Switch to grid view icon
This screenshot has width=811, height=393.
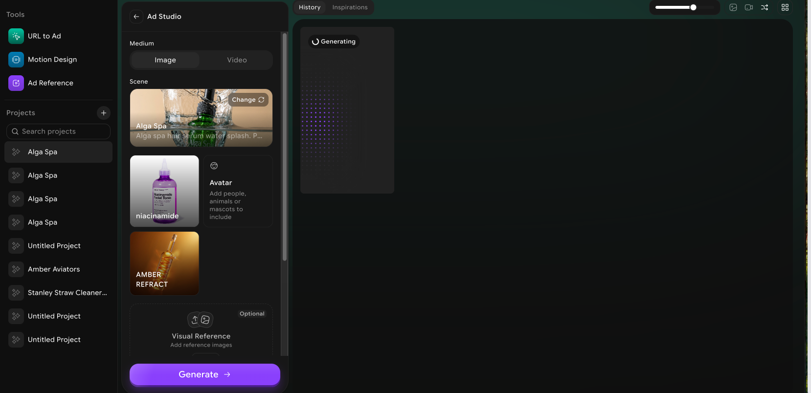[785, 7]
